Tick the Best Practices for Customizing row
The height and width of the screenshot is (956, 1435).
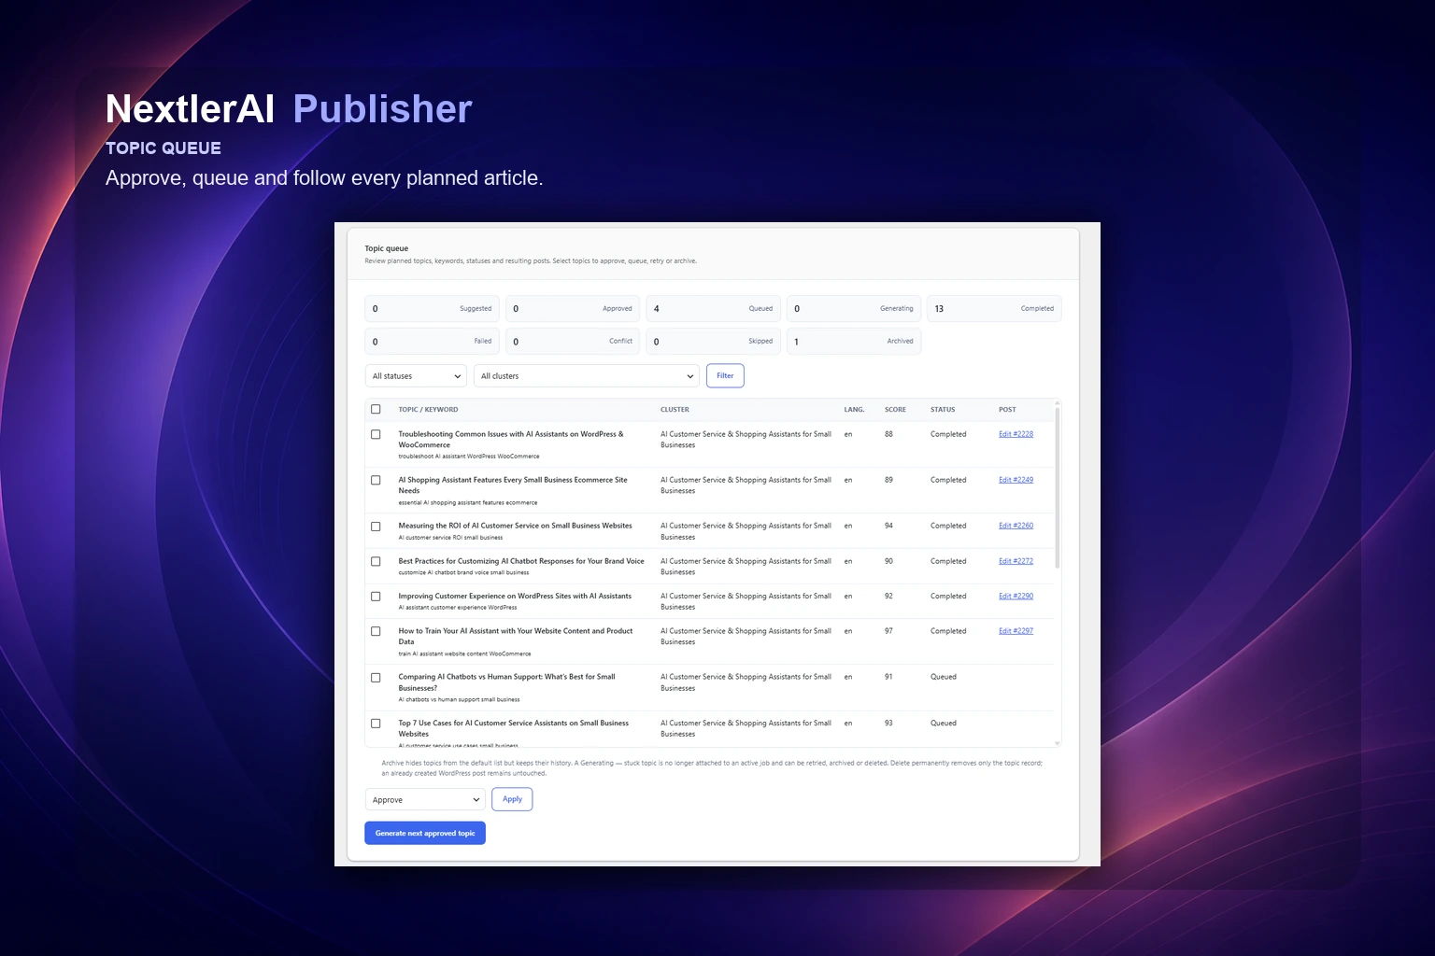click(x=376, y=561)
